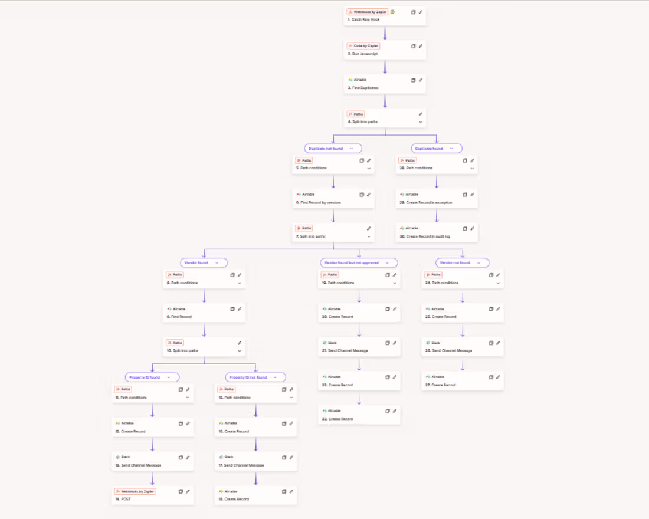Click the '3. Find Duplicates' step title
Screen dimensions: 649x519
[363, 88]
